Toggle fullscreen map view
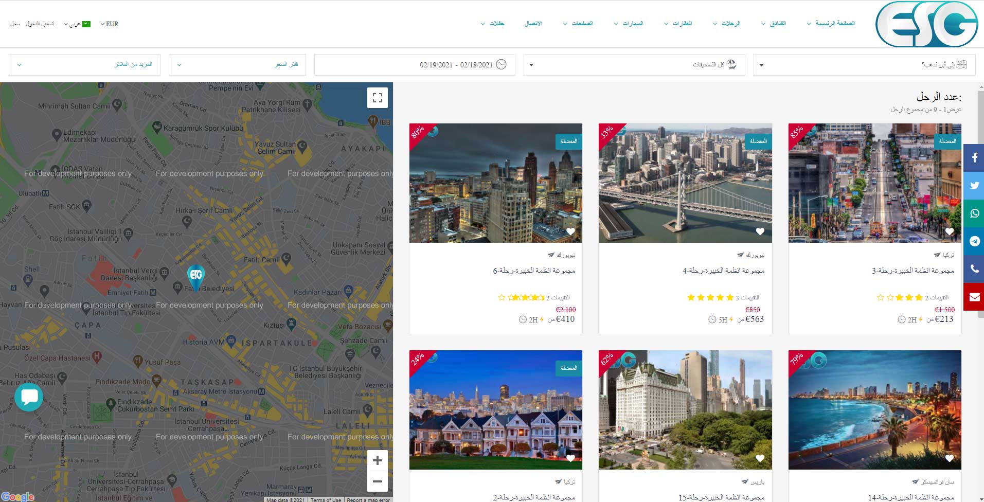This screenshot has width=984, height=502. (x=377, y=98)
